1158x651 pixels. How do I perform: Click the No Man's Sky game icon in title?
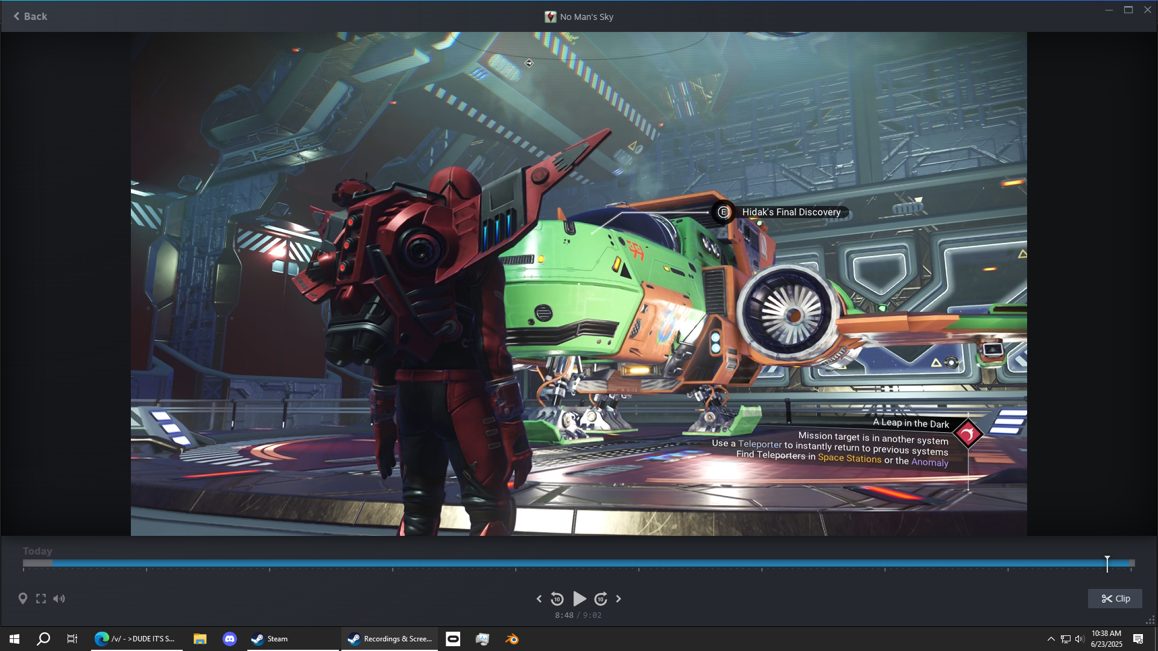(550, 17)
